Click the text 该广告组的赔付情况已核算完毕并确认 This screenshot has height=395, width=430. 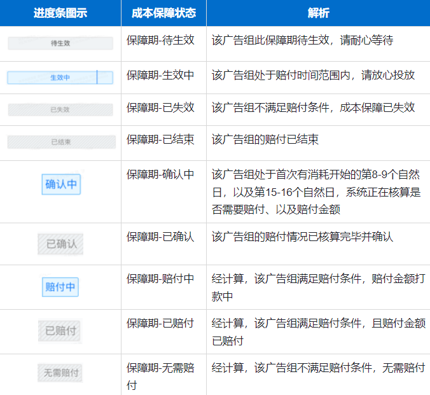coord(302,237)
